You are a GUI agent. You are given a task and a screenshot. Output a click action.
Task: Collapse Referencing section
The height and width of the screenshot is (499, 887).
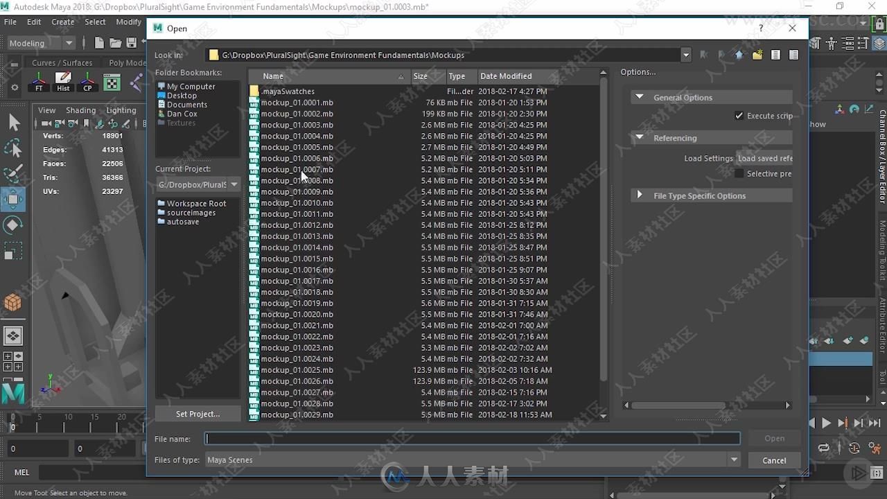point(640,138)
